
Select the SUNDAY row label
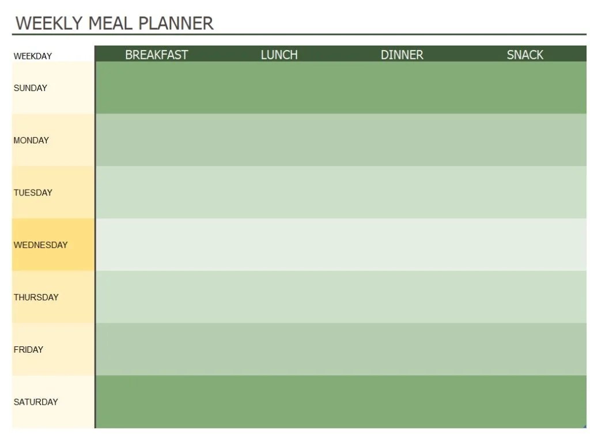click(31, 88)
